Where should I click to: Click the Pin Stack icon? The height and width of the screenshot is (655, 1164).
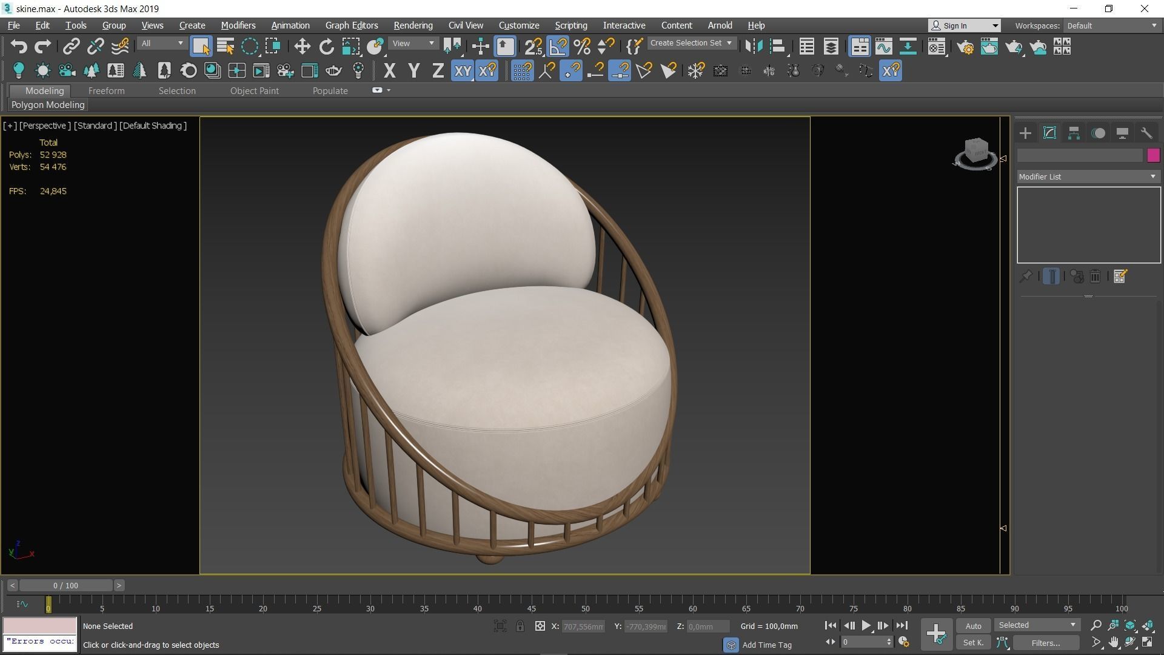point(1025,277)
